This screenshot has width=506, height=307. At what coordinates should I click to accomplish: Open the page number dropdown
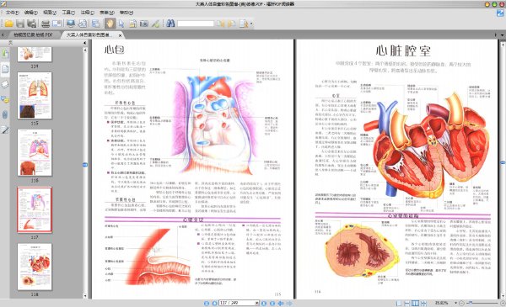(x=257, y=303)
